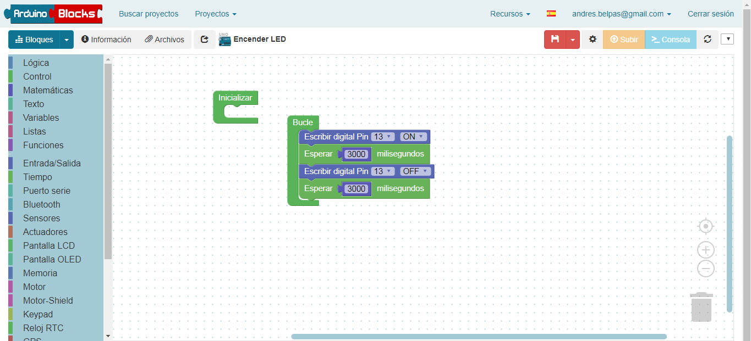Open the Recursos menu

[510, 14]
